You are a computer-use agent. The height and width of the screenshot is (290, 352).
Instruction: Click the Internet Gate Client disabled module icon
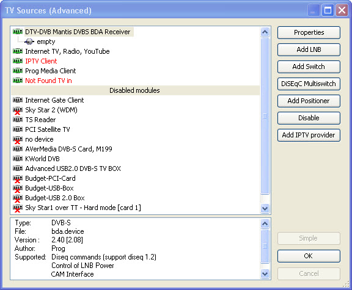pos(18,100)
